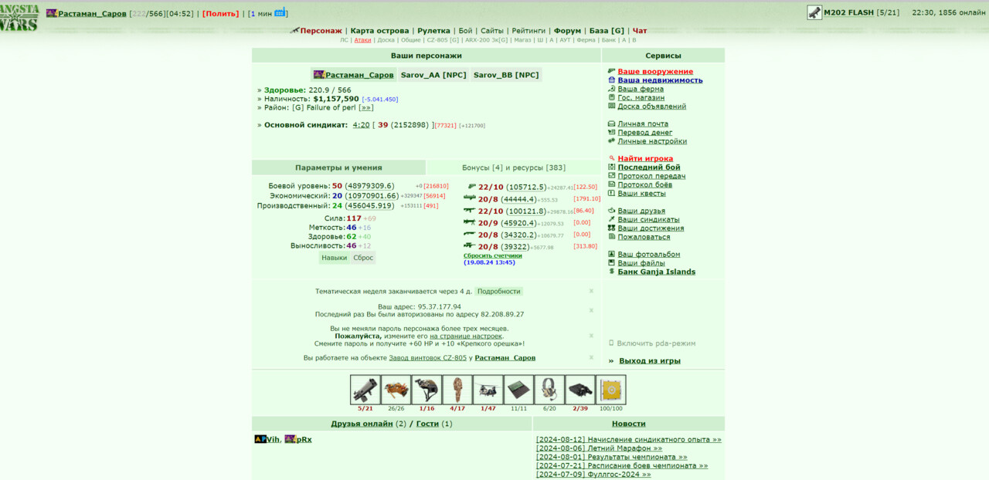
Task: Click '[Полить!]' link in header
Action: pyautogui.click(x=221, y=14)
